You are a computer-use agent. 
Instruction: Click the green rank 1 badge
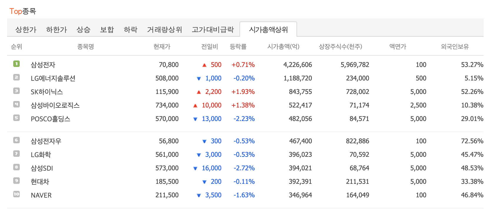coord(16,64)
